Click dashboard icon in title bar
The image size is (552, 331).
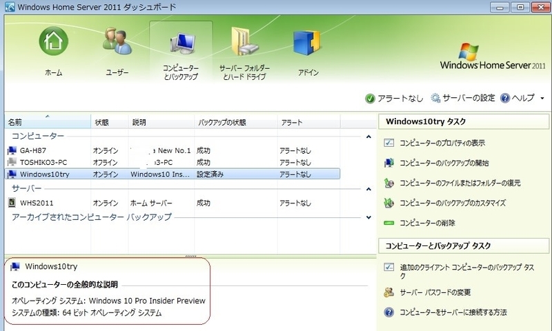pos(10,7)
